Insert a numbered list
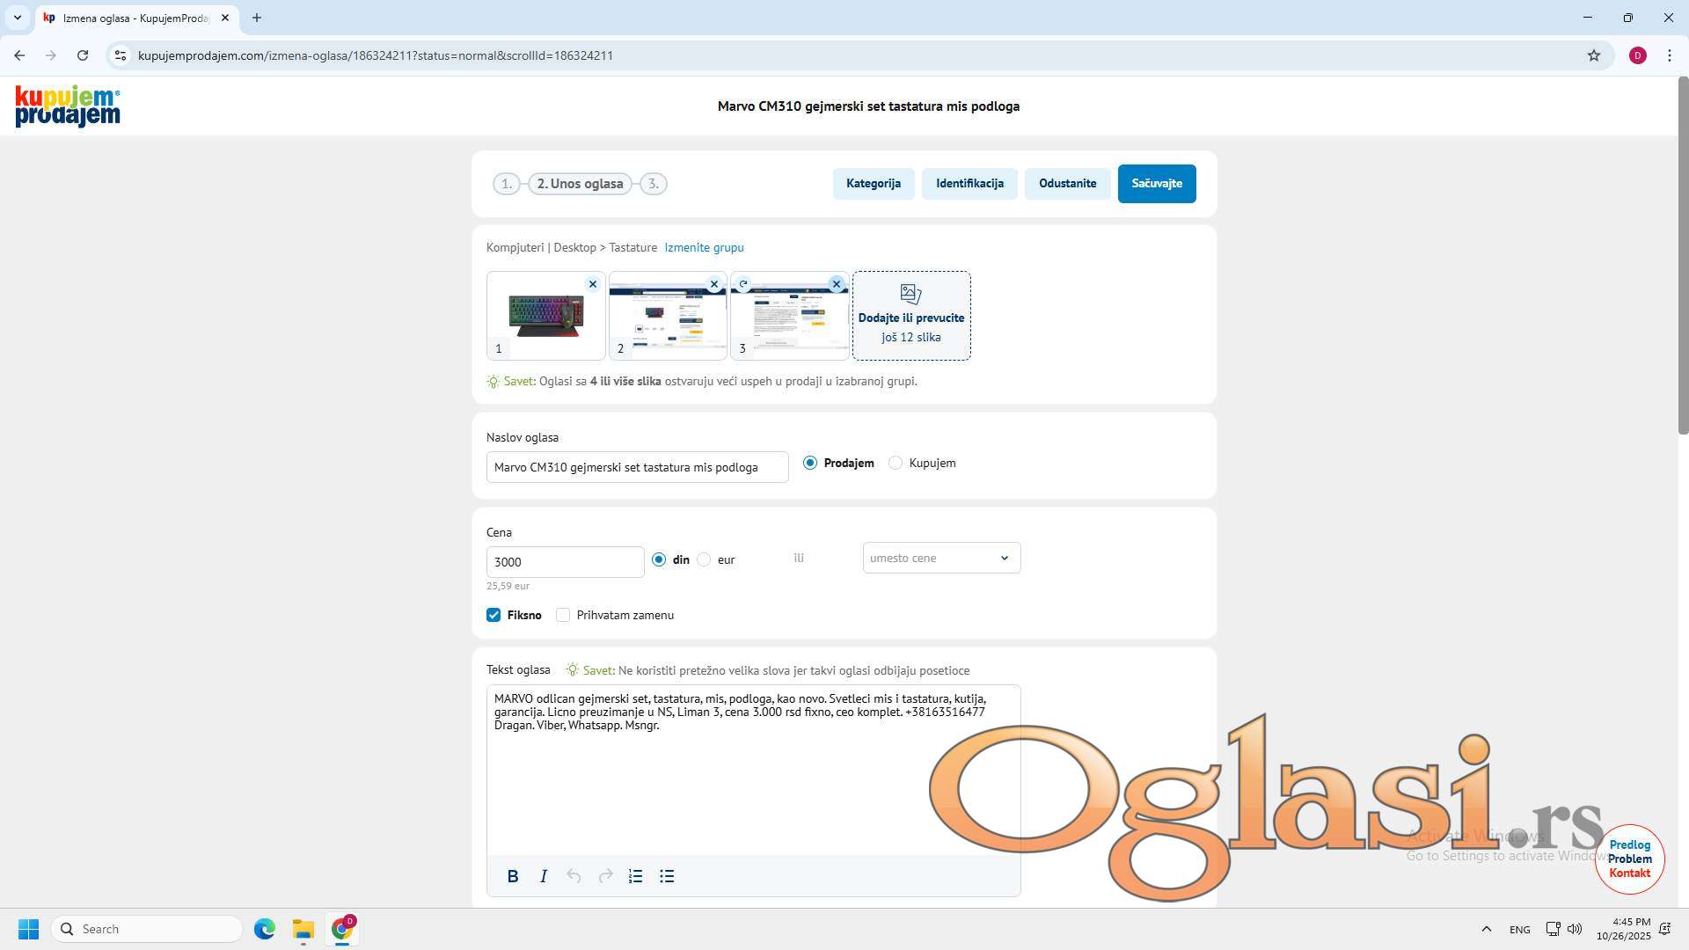 point(635,876)
